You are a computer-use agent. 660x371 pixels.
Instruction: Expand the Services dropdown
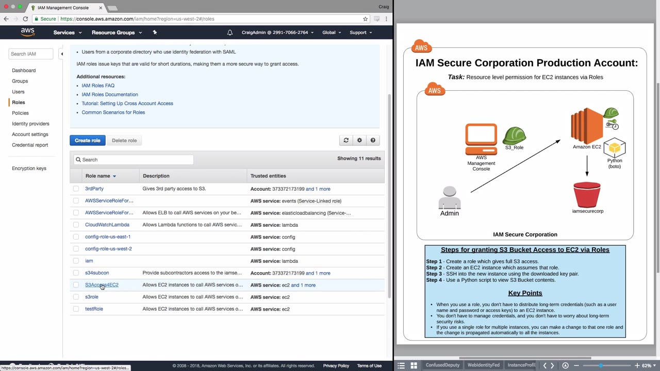[68, 32]
